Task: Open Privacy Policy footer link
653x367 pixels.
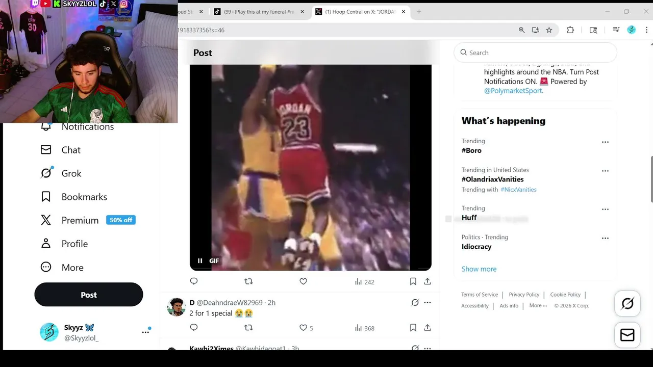Action: (x=524, y=295)
